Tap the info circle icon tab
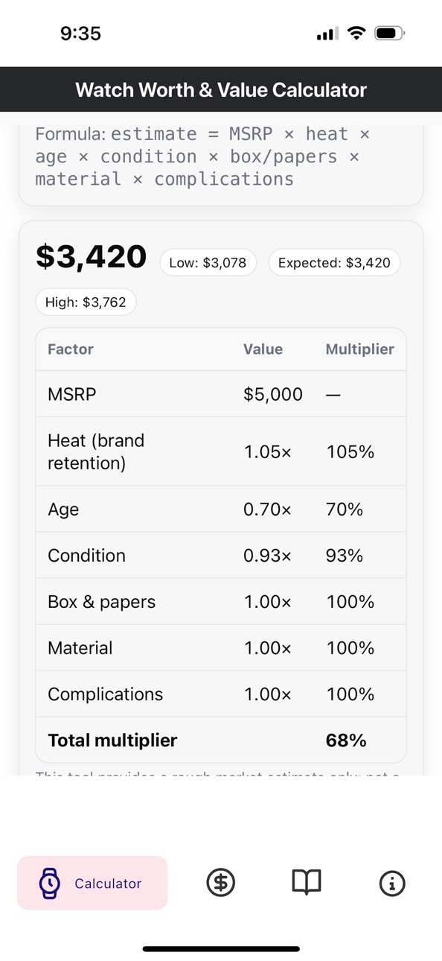The image size is (442, 961). (x=392, y=884)
